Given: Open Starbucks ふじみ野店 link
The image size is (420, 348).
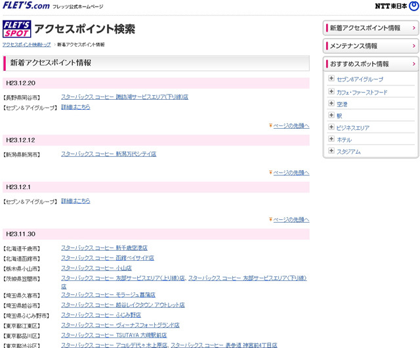Looking at the screenshot, I should click(101, 315).
